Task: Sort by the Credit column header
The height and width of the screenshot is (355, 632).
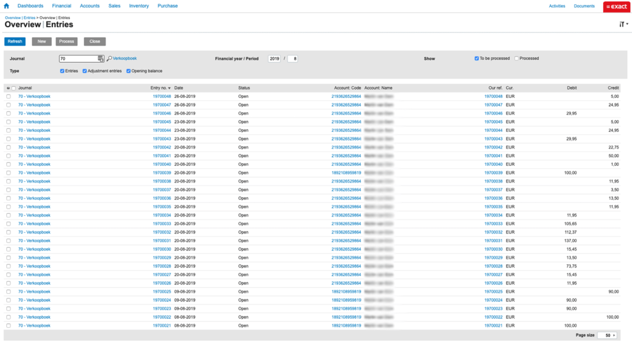Action: pyautogui.click(x=613, y=88)
